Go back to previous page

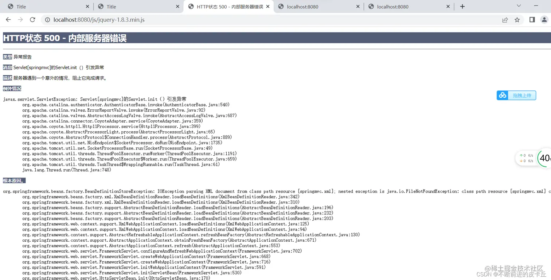point(8,20)
